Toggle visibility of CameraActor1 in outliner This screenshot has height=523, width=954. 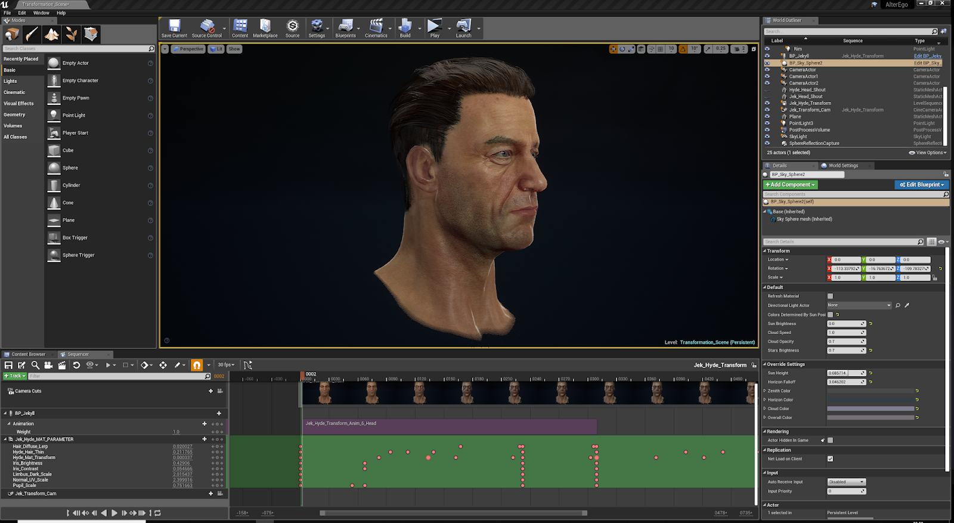(767, 76)
